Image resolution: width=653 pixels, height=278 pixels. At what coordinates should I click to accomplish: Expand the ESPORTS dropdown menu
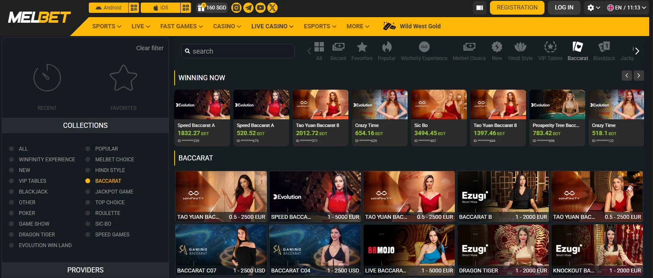tap(320, 26)
